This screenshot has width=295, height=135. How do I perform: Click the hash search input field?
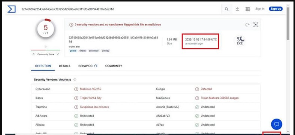[120, 9]
